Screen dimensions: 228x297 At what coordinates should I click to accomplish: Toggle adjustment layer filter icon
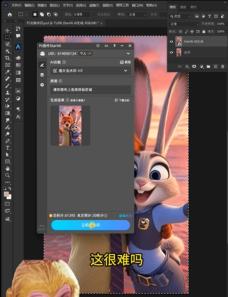coord(203,16)
